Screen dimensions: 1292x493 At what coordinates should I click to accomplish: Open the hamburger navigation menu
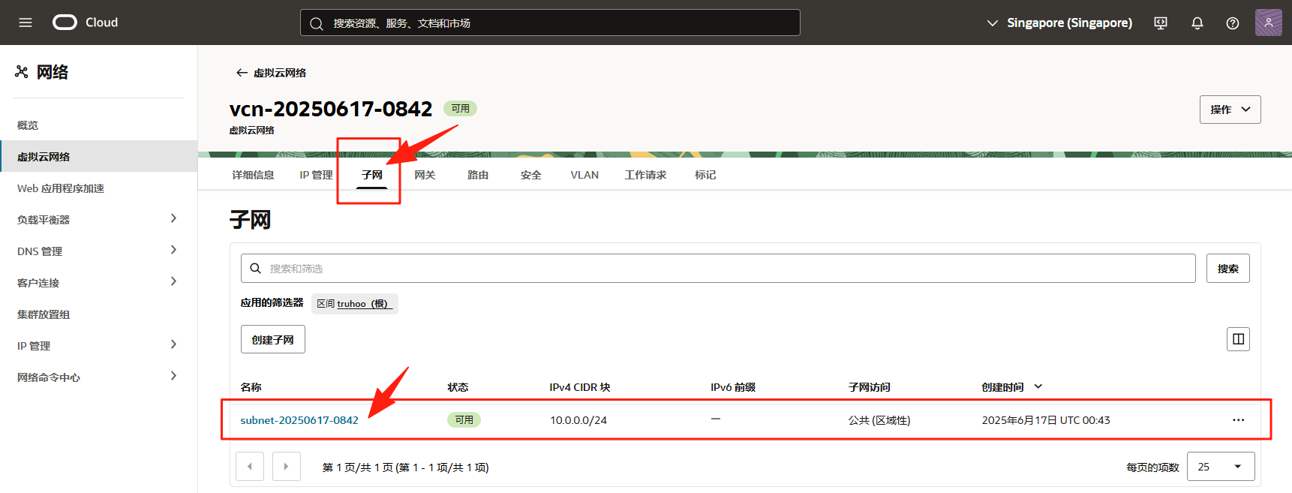pos(26,23)
